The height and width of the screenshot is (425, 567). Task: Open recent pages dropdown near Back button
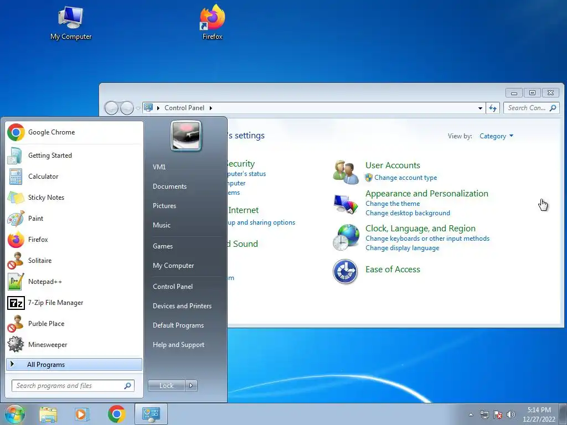(x=138, y=108)
